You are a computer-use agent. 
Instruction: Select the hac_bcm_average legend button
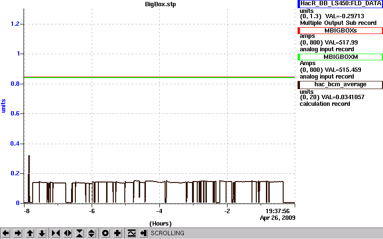(340, 85)
